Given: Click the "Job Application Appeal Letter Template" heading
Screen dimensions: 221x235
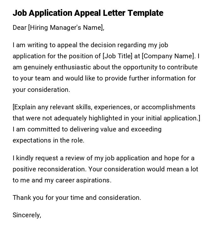Looking at the screenshot, I should 88,13.
